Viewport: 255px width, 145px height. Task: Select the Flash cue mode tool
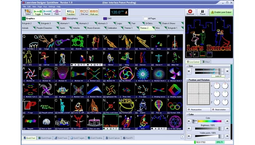[x=57, y=12]
